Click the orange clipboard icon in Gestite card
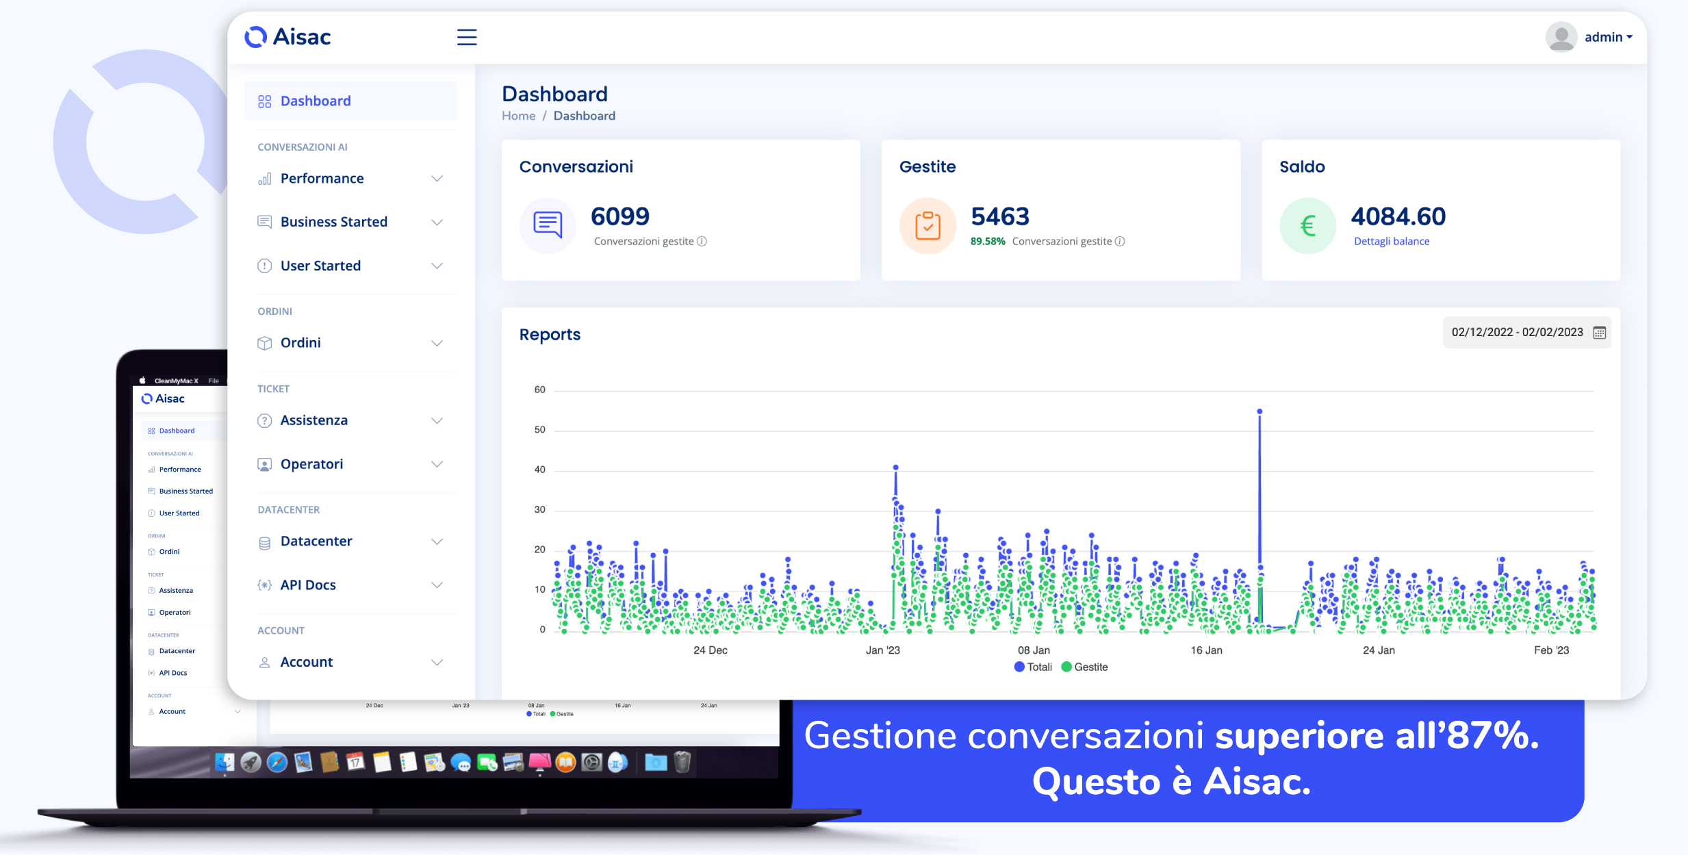This screenshot has width=1688, height=855. [x=928, y=225]
